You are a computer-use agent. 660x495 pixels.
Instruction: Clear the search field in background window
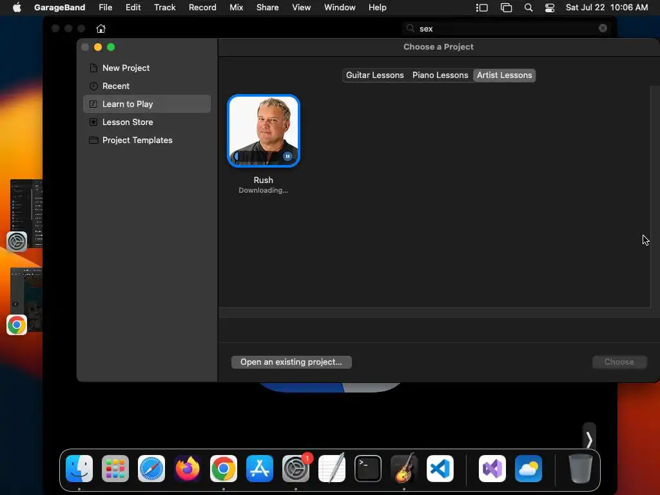click(603, 28)
